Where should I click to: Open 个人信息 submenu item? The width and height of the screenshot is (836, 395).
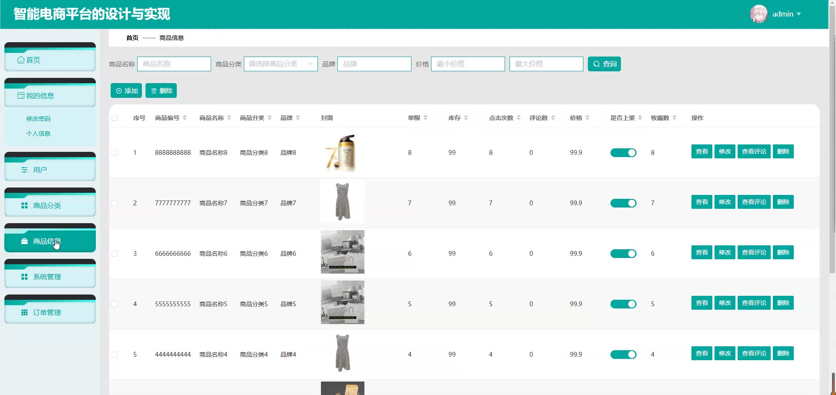coord(38,134)
